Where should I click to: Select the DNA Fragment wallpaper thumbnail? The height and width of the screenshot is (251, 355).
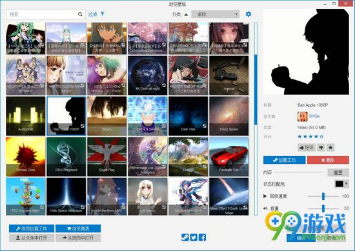[x=66, y=157]
